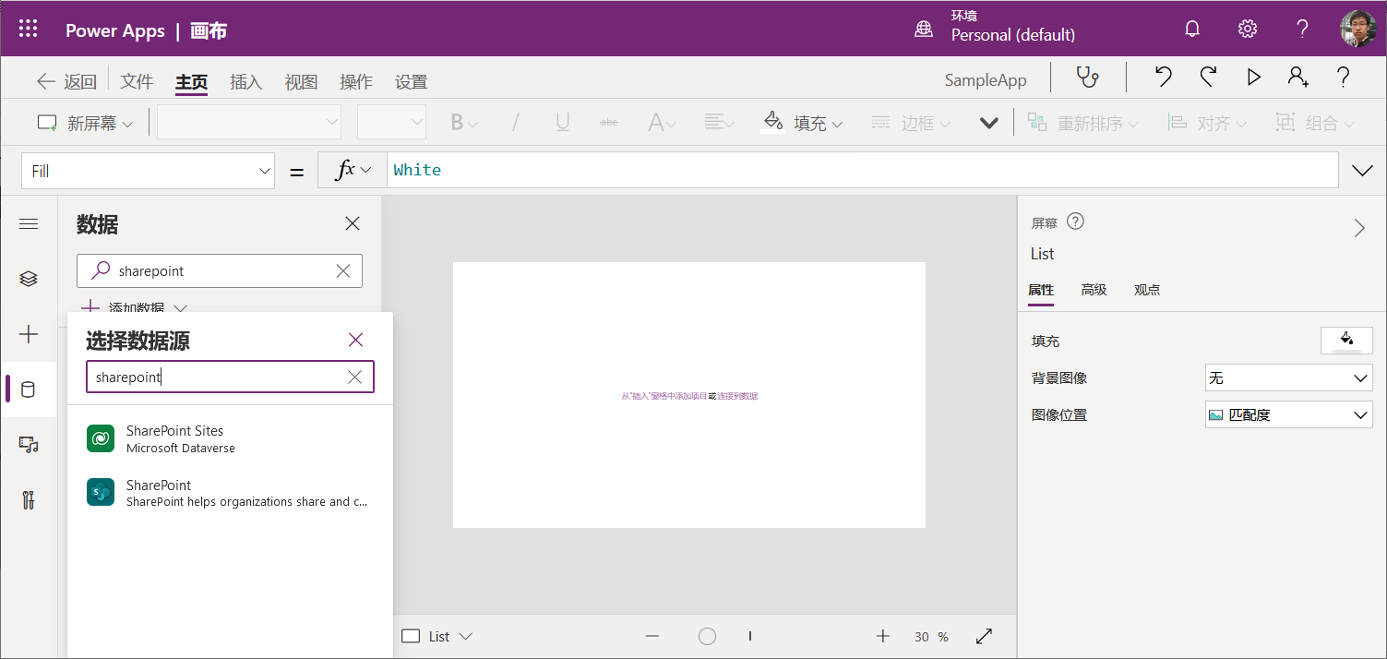Open the 填充 fill color dropdown
Viewport: 1387px width, 659px height.
pos(802,123)
